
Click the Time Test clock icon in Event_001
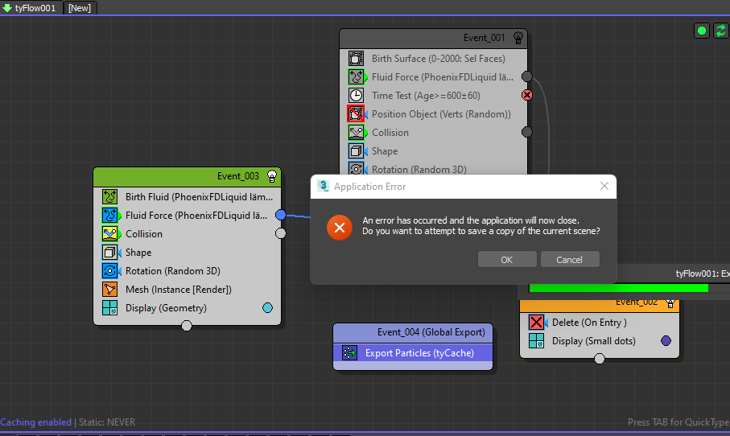(x=357, y=96)
